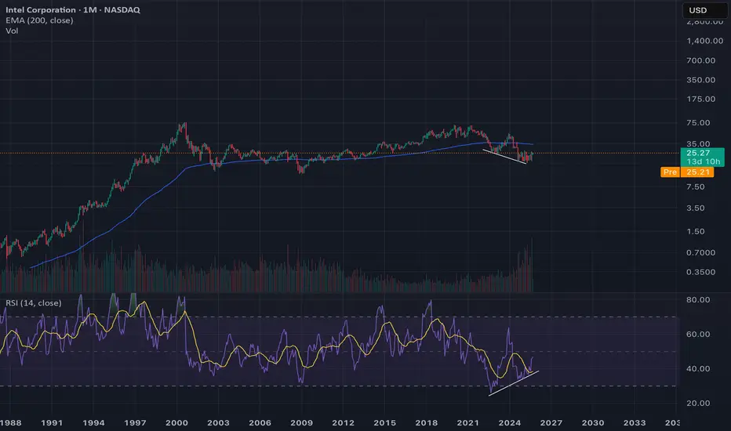The image size is (731, 431).
Task: Click the 0.3500 price axis label
Action: [700, 272]
